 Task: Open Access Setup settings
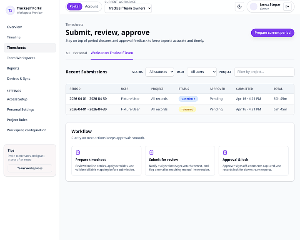pyautogui.click(x=30, y=99)
